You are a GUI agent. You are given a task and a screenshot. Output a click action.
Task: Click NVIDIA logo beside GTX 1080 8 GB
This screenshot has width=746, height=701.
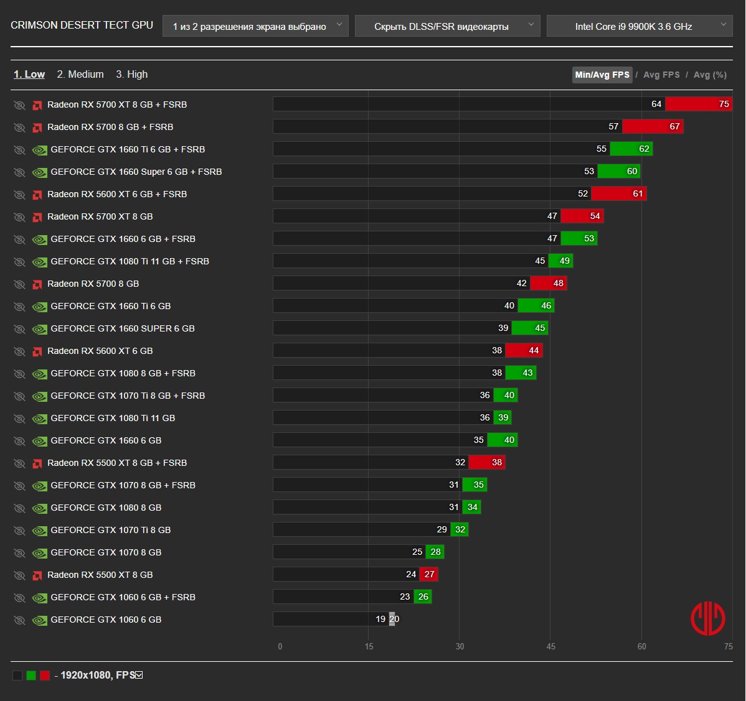tap(39, 508)
